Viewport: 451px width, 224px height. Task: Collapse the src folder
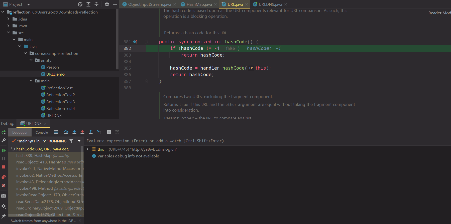point(8,33)
